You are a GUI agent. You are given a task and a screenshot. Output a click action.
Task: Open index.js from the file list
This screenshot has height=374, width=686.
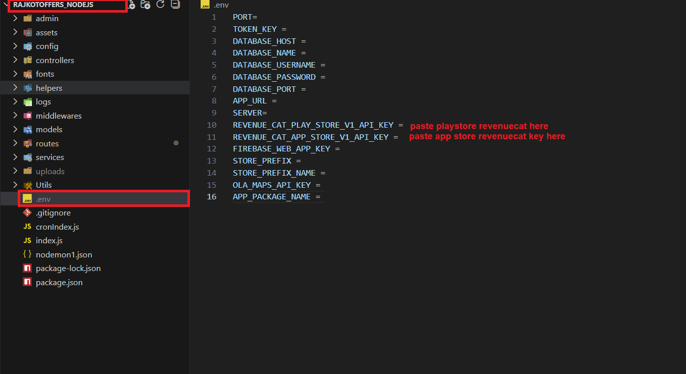(49, 241)
